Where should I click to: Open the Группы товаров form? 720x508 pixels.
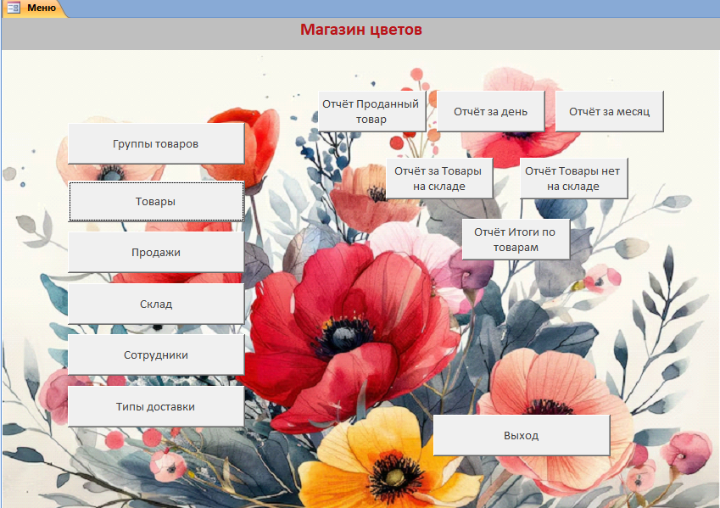coord(156,144)
